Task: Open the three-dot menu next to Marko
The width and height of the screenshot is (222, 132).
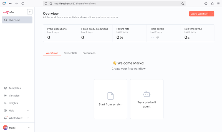Action: tap(29, 128)
